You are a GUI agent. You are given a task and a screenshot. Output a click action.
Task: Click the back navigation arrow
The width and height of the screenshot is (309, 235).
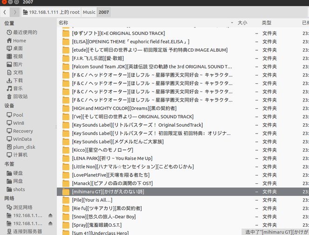pos(5,12)
